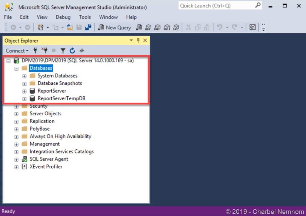Expand the ReportServer database node

(24, 91)
